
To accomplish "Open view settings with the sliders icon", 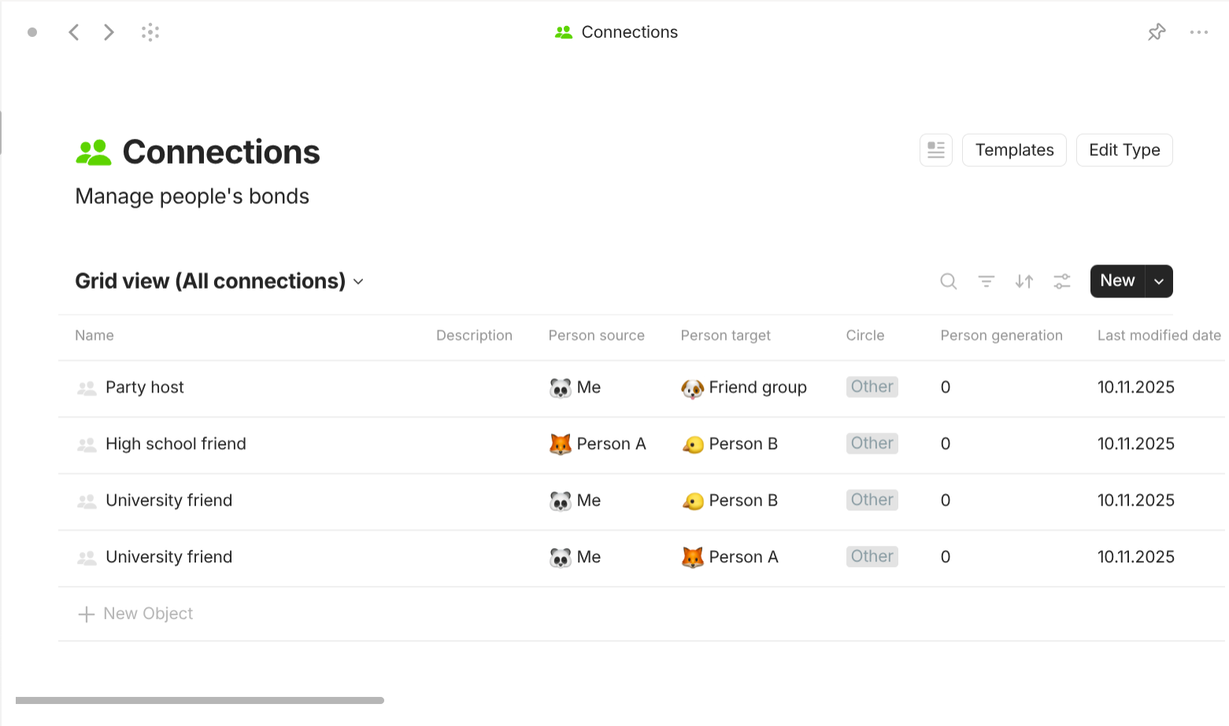I will pyautogui.click(x=1061, y=281).
